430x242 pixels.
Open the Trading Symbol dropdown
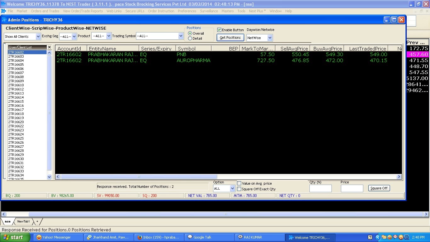(181, 36)
